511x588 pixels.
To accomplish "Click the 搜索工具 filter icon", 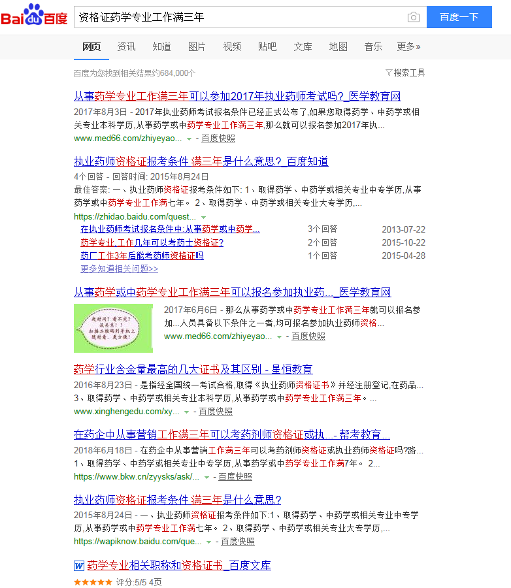I will 389,73.
